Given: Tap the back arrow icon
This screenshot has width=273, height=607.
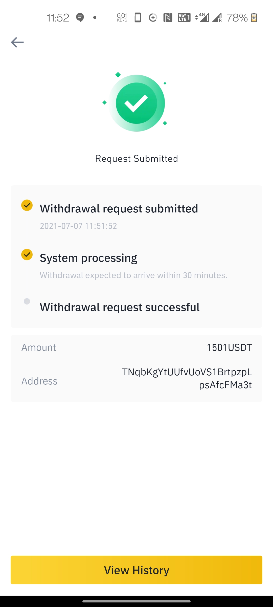Looking at the screenshot, I should coord(17,42).
